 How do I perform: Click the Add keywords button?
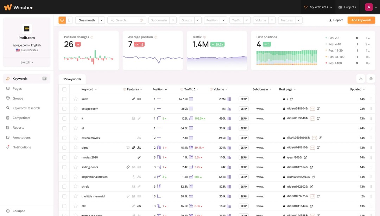(x=361, y=20)
